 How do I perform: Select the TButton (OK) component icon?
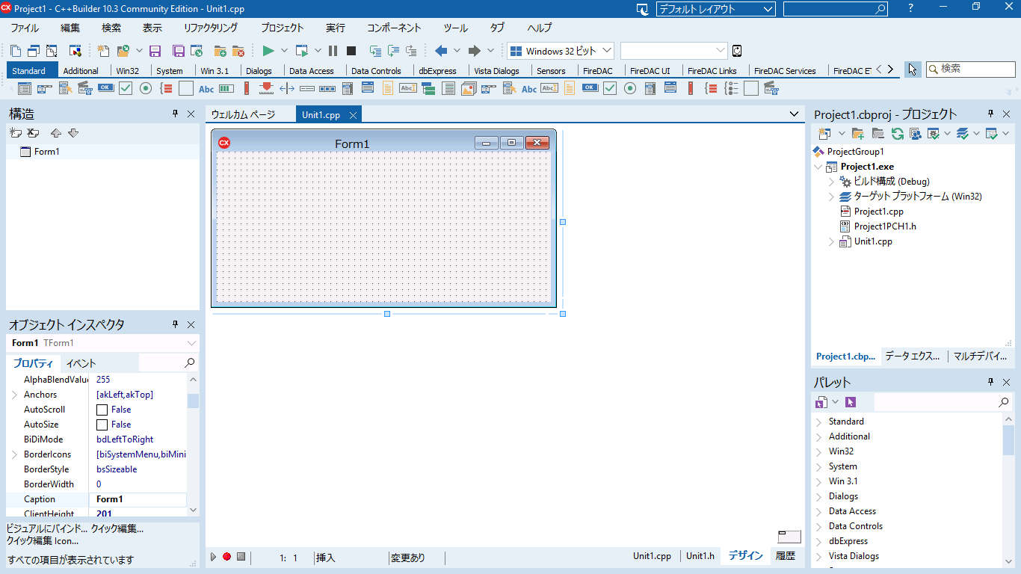tap(105, 87)
